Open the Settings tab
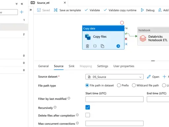Image resolution: width=169 pixels, height=127 pixels. tap(103, 66)
